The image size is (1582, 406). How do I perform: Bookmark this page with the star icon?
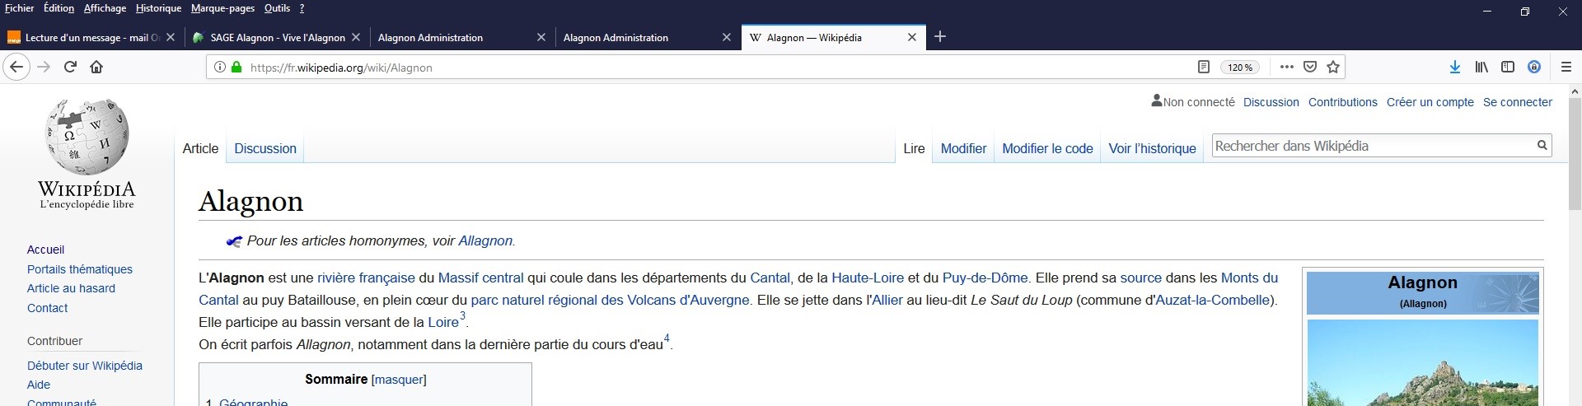(1333, 68)
